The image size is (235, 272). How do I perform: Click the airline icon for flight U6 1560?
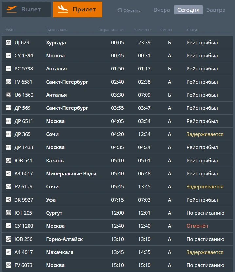(x=9, y=95)
